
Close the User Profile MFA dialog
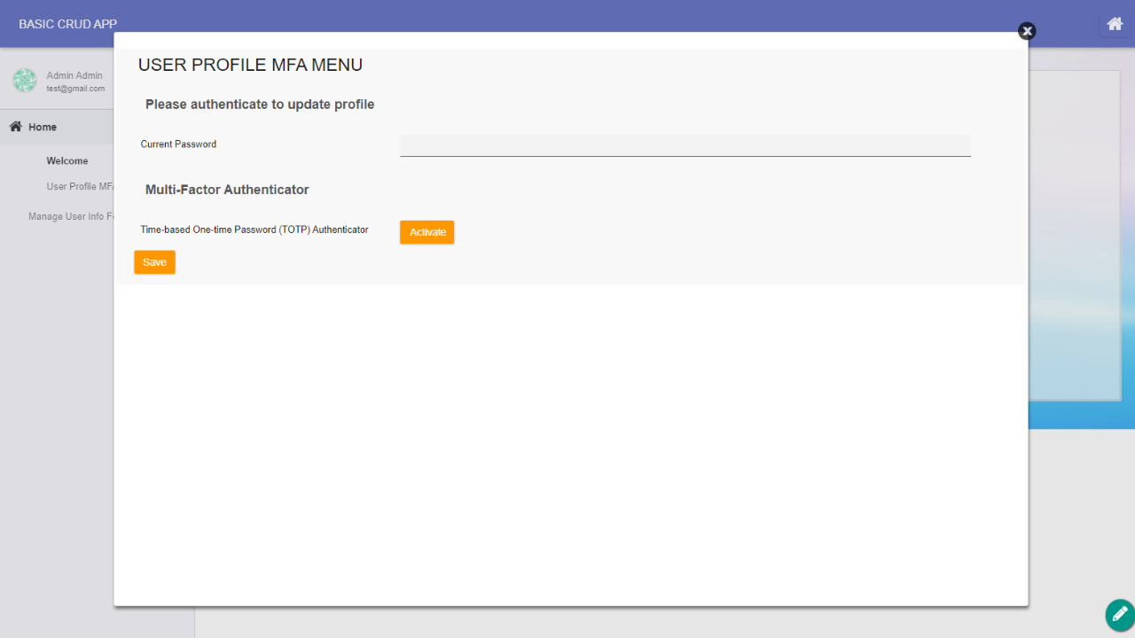coord(1027,31)
